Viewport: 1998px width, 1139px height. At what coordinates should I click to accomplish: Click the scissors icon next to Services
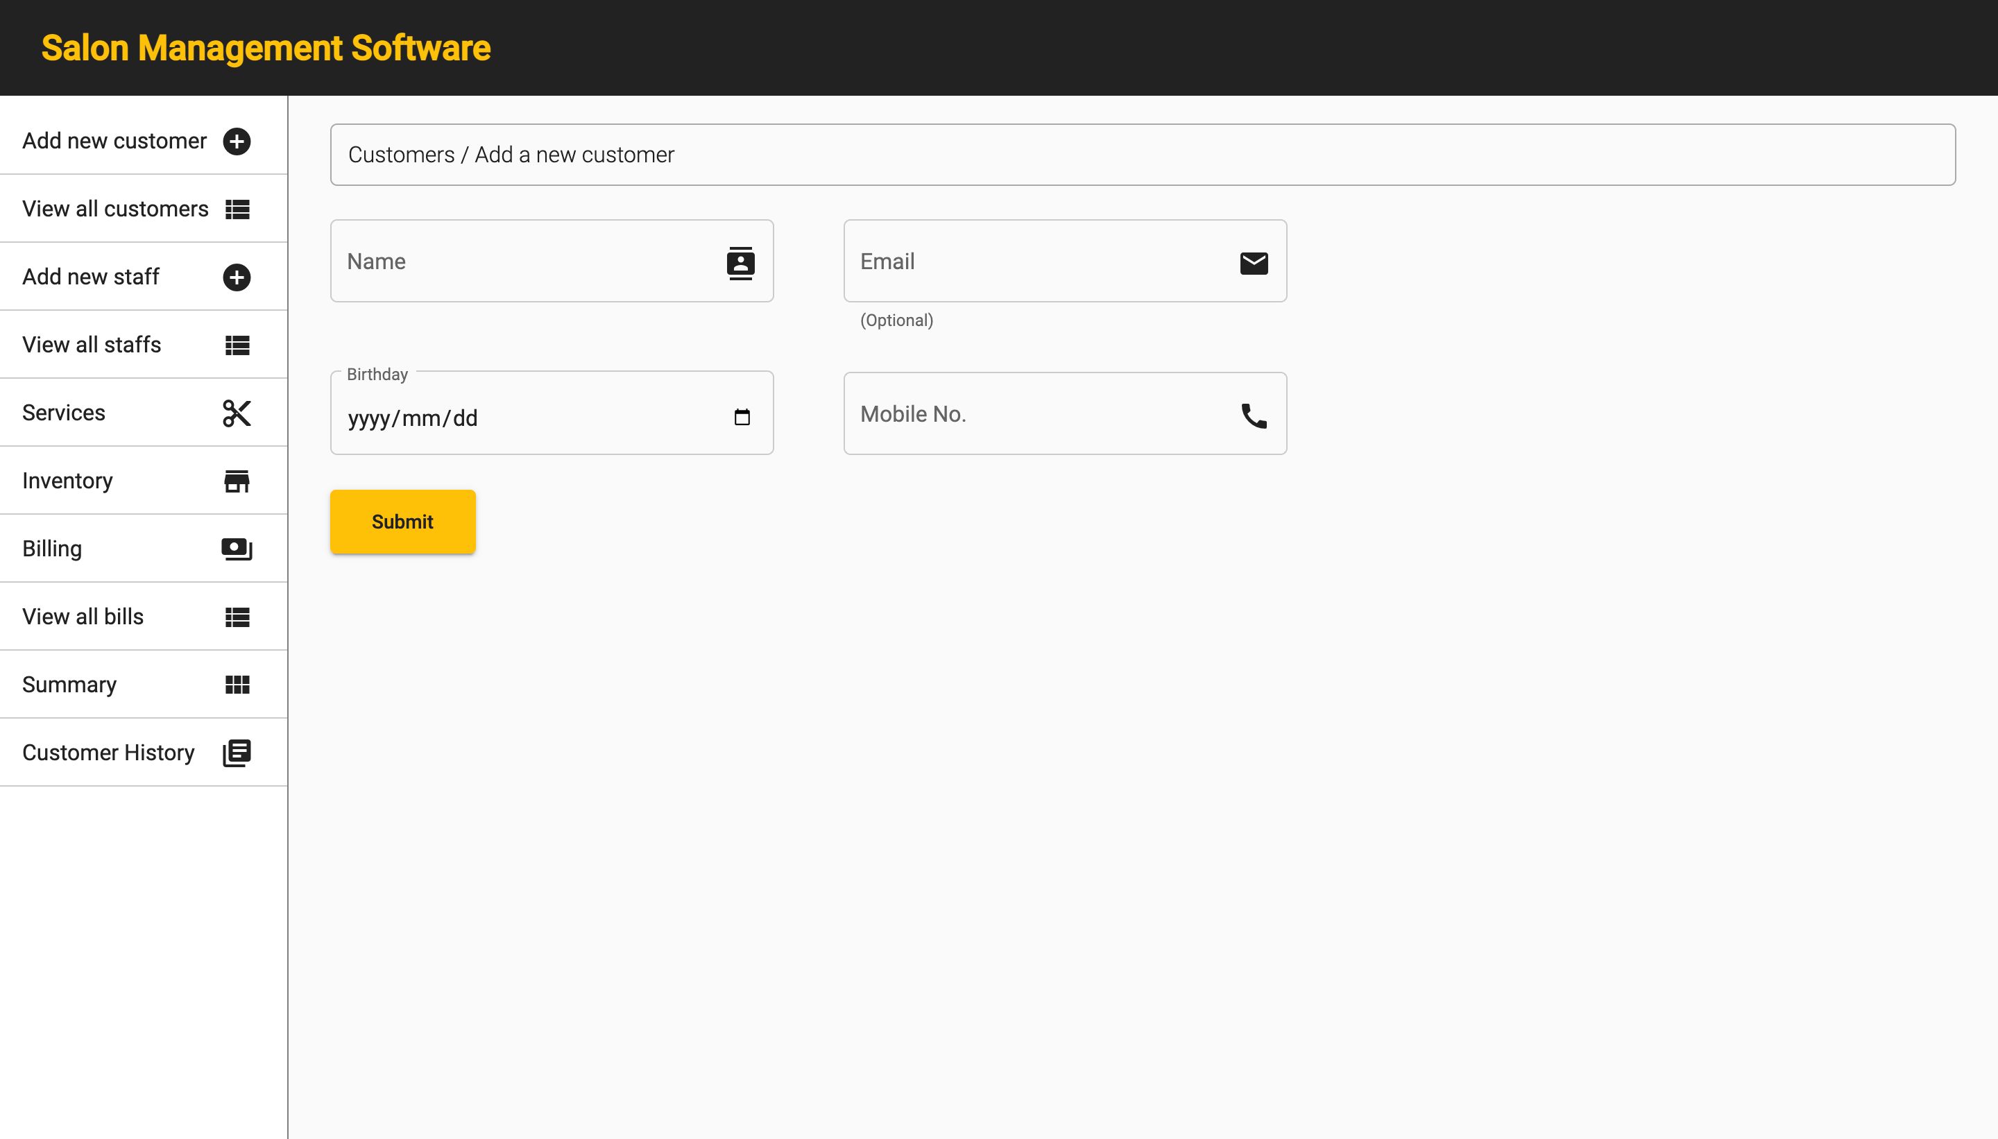point(237,413)
